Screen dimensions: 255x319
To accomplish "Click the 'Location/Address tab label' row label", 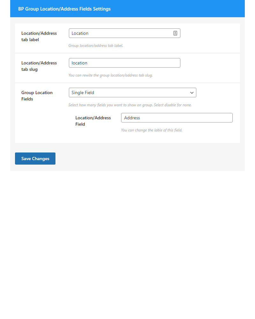I will (39, 36).
